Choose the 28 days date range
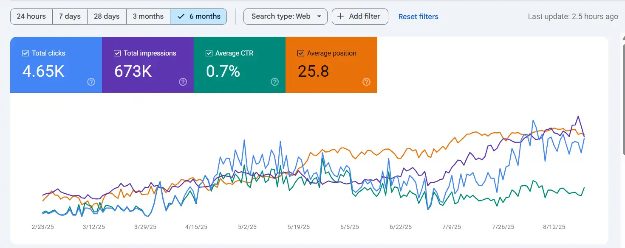Screen dimensions: 625x248 107,17
